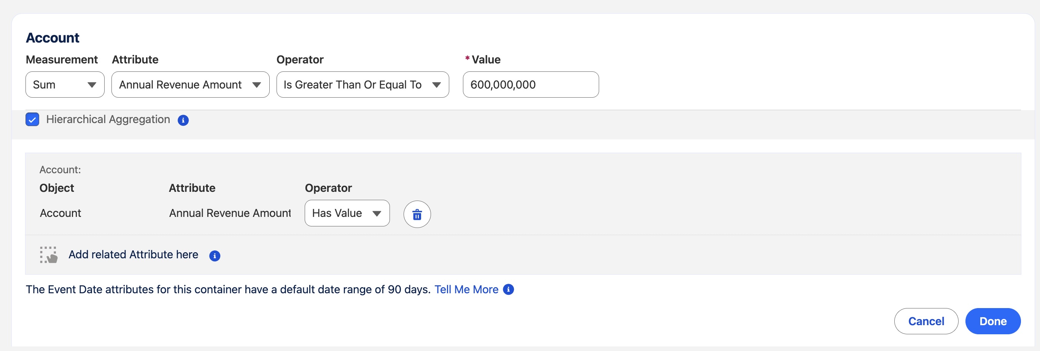Open the Annual Revenue Amount attribute dropdown
This screenshot has width=1040, height=351.
click(190, 85)
